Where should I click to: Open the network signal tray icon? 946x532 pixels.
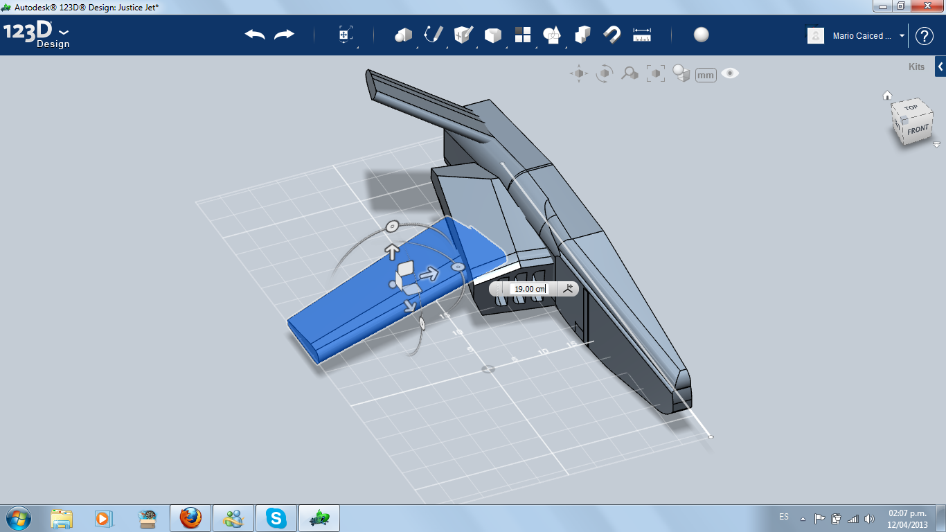pyautogui.click(x=853, y=518)
